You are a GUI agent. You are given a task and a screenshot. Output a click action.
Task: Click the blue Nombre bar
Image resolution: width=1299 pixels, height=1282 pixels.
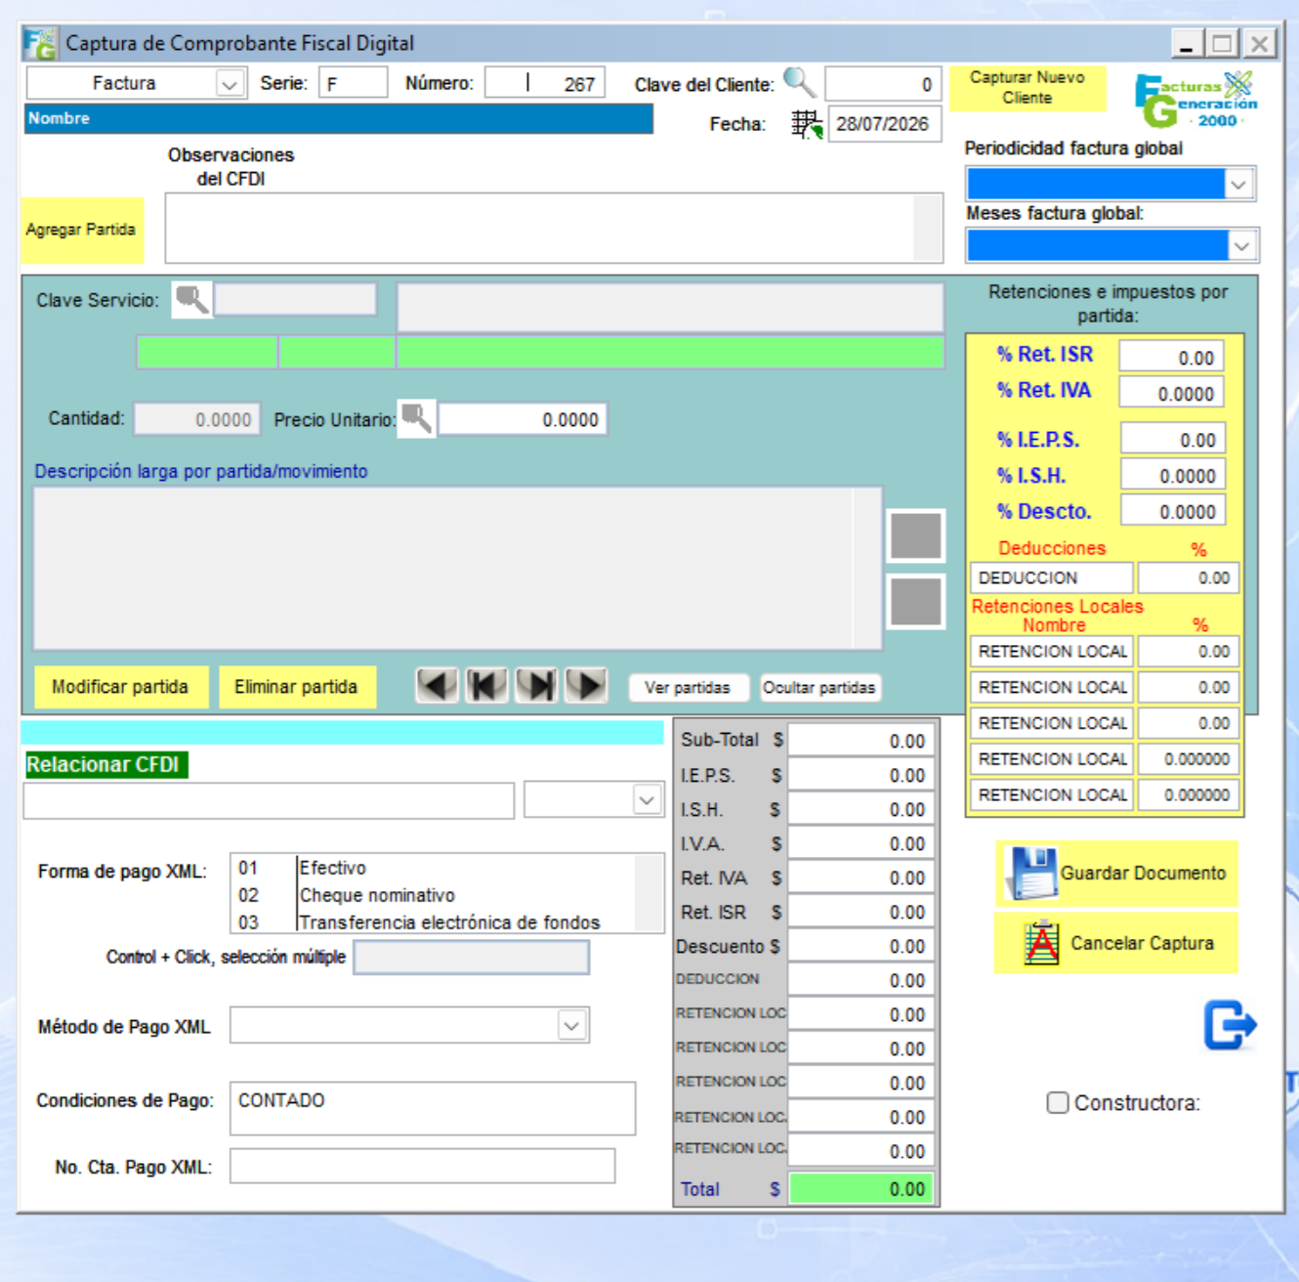(x=339, y=118)
